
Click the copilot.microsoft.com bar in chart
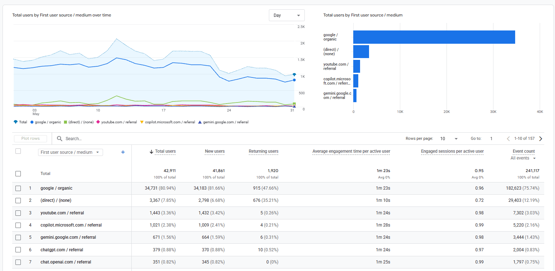click(x=356, y=81)
